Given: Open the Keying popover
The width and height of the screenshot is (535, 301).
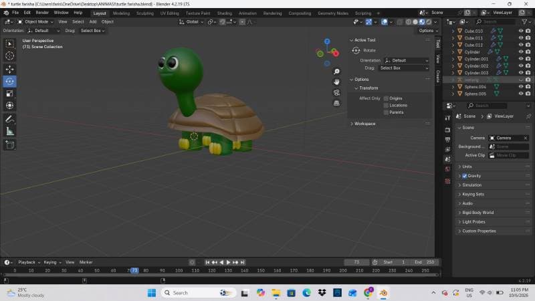Looking at the screenshot, I should point(52,262).
